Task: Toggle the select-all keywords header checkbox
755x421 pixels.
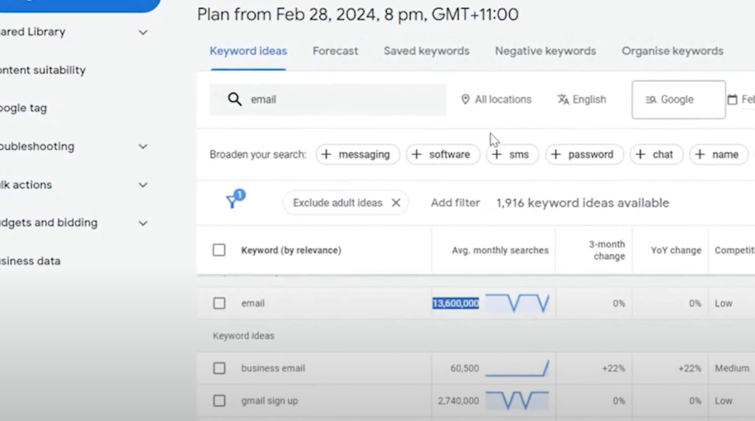Action: click(x=219, y=250)
